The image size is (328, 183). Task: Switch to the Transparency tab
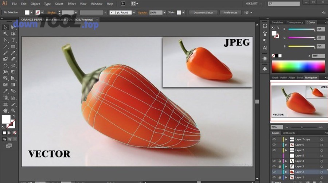pyautogui.click(x=295, y=22)
